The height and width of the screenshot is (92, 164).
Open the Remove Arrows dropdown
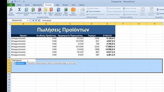click(x=121, y=14)
